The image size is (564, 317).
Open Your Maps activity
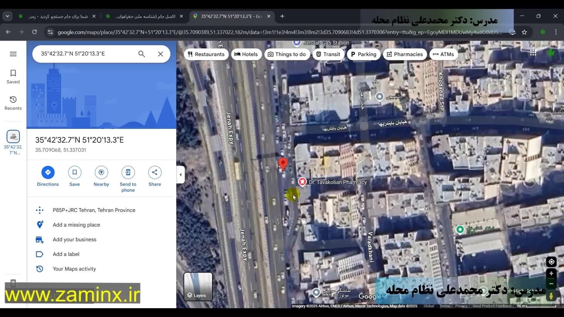[x=74, y=269]
